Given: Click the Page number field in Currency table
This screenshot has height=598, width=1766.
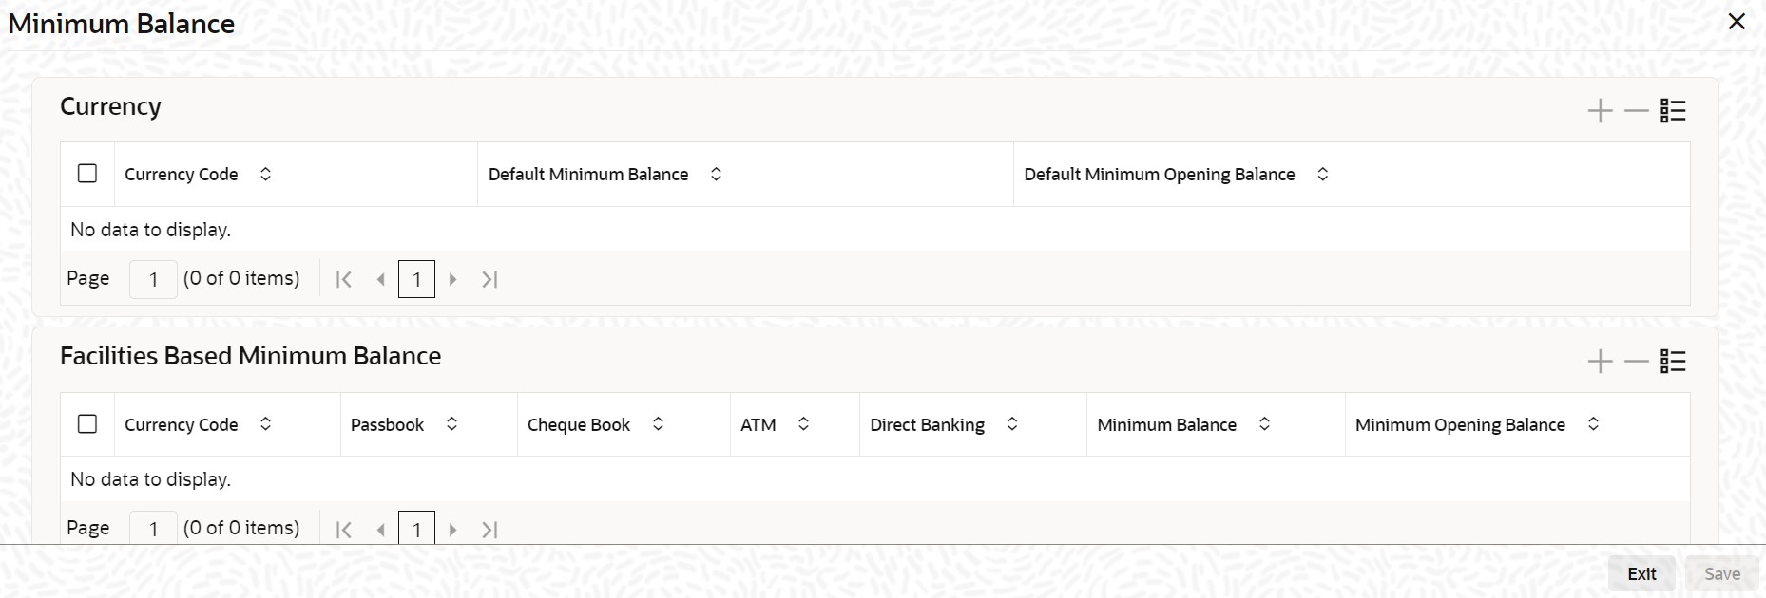Looking at the screenshot, I should point(153,279).
